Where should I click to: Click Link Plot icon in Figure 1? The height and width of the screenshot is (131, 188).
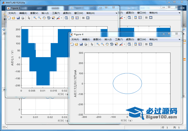66,18
